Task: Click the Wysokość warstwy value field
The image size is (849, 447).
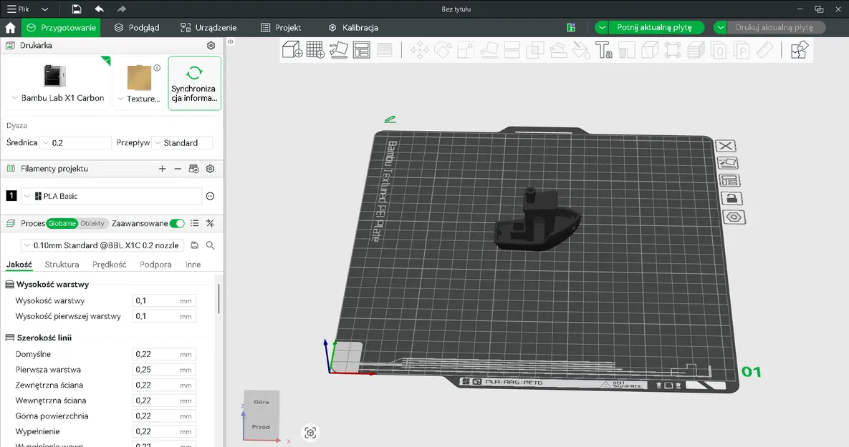Action: (163, 300)
